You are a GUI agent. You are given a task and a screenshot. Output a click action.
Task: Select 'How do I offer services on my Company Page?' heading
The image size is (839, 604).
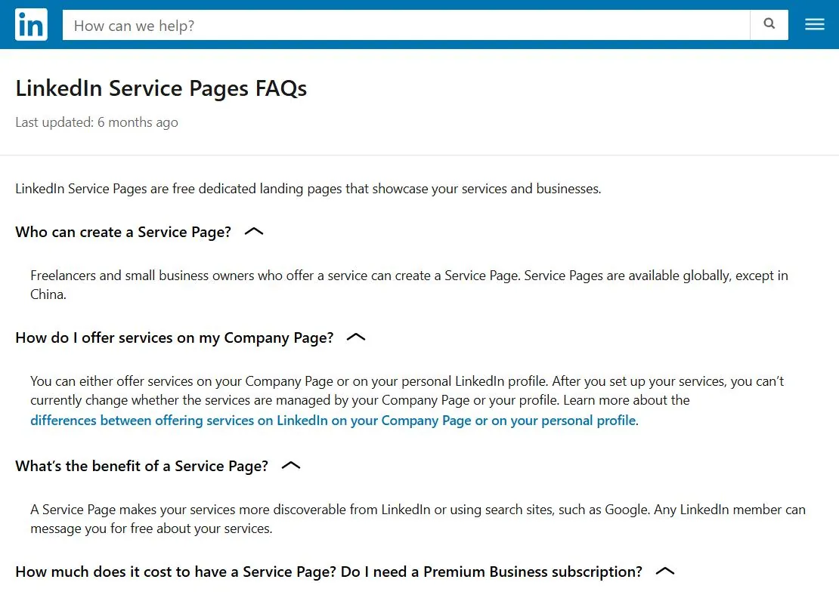[x=175, y=337]
